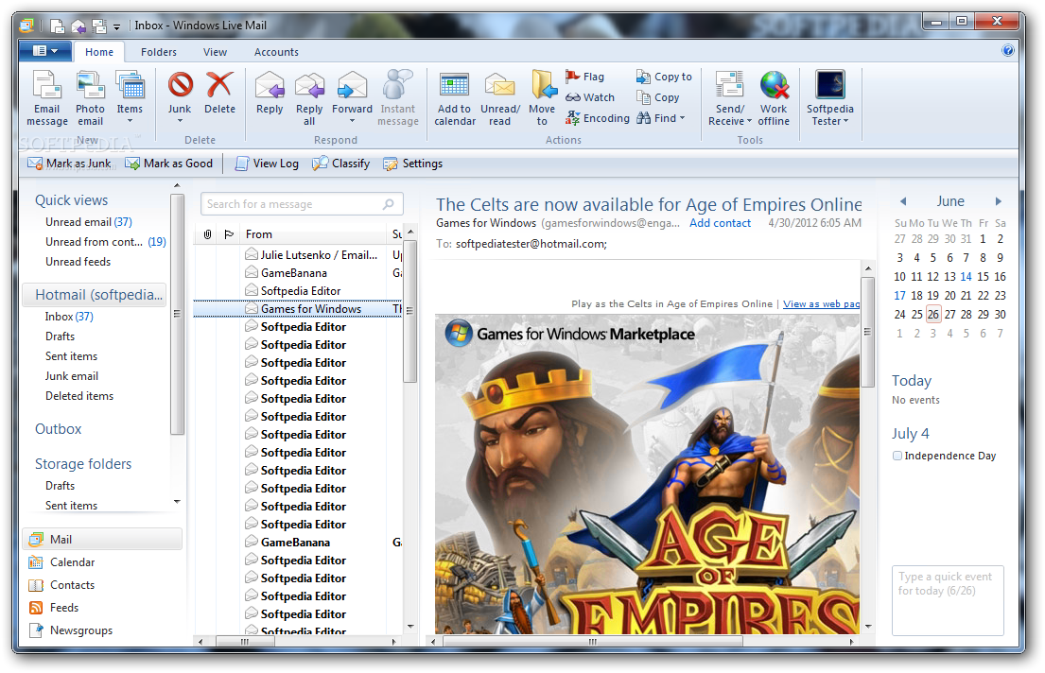Click the Add contact link

(720, 223)
